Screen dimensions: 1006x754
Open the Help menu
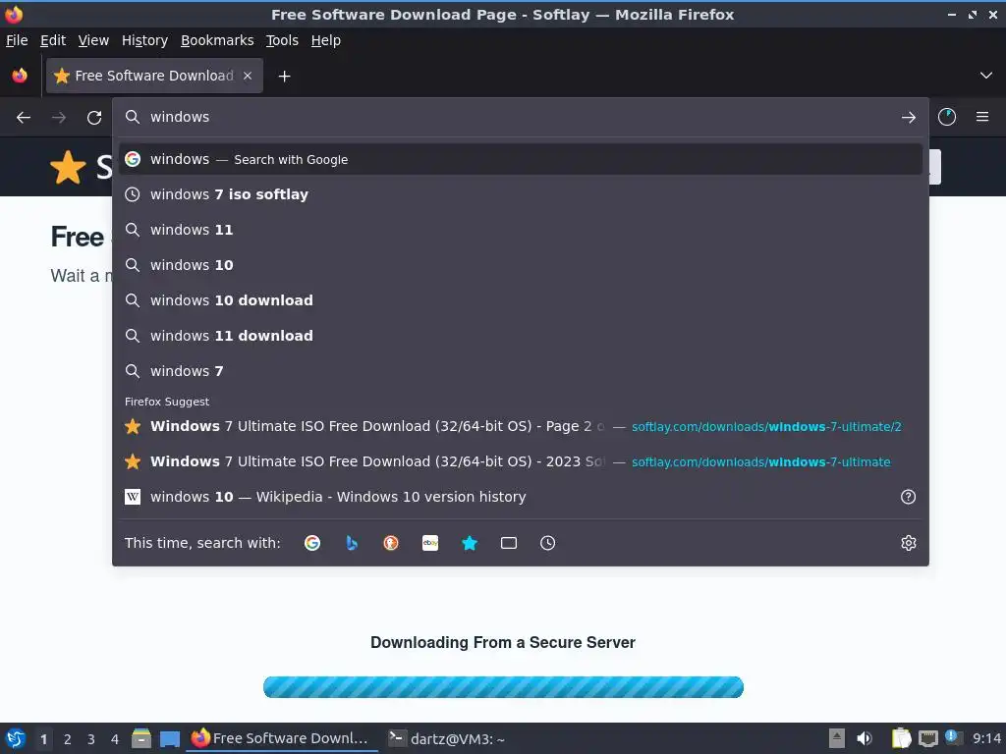coord(326,40)
